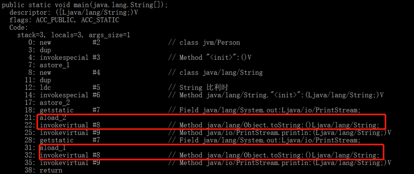Click the astore_1 instruction

coord(54,65)
